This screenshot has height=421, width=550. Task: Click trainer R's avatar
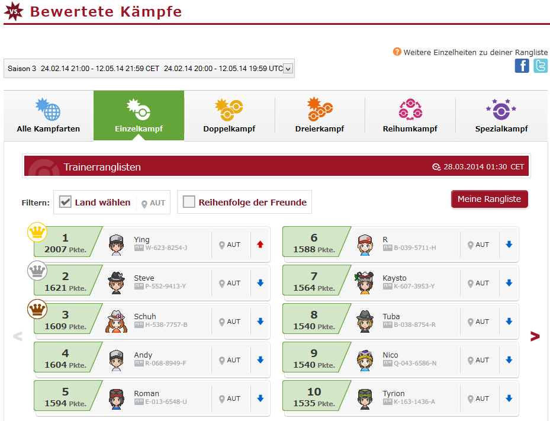[x=365, y=245]
